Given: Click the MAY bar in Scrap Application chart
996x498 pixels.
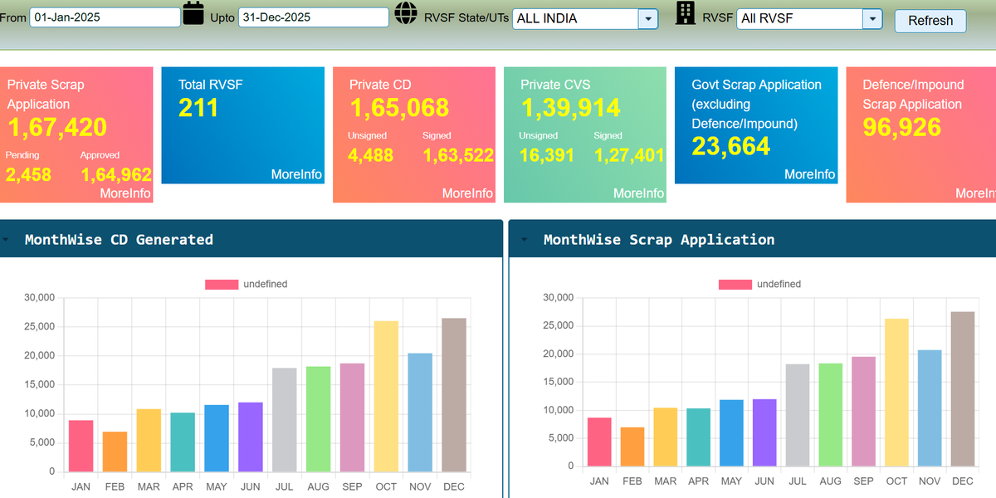Looking at the screenshot, I should [x=731, y=433].
